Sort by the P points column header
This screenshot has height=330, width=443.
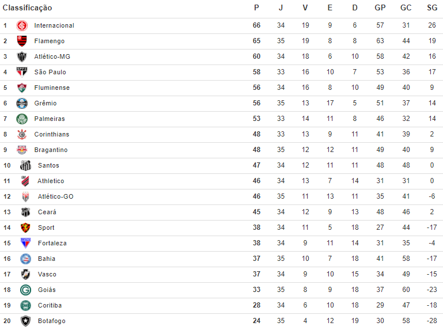(256, 8)
